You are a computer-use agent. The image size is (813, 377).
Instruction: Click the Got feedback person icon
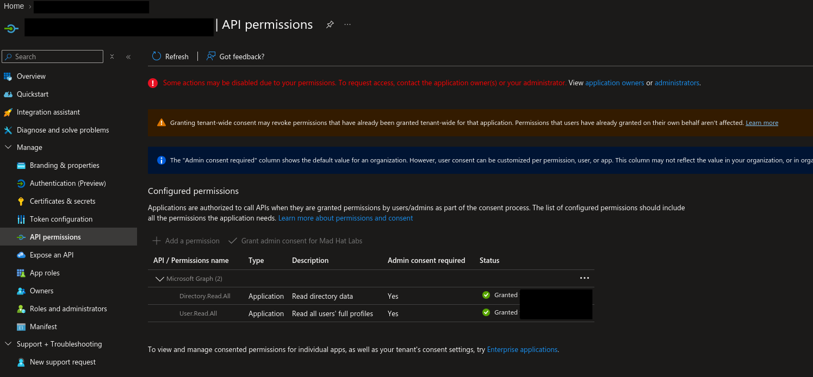click(211, 56)
